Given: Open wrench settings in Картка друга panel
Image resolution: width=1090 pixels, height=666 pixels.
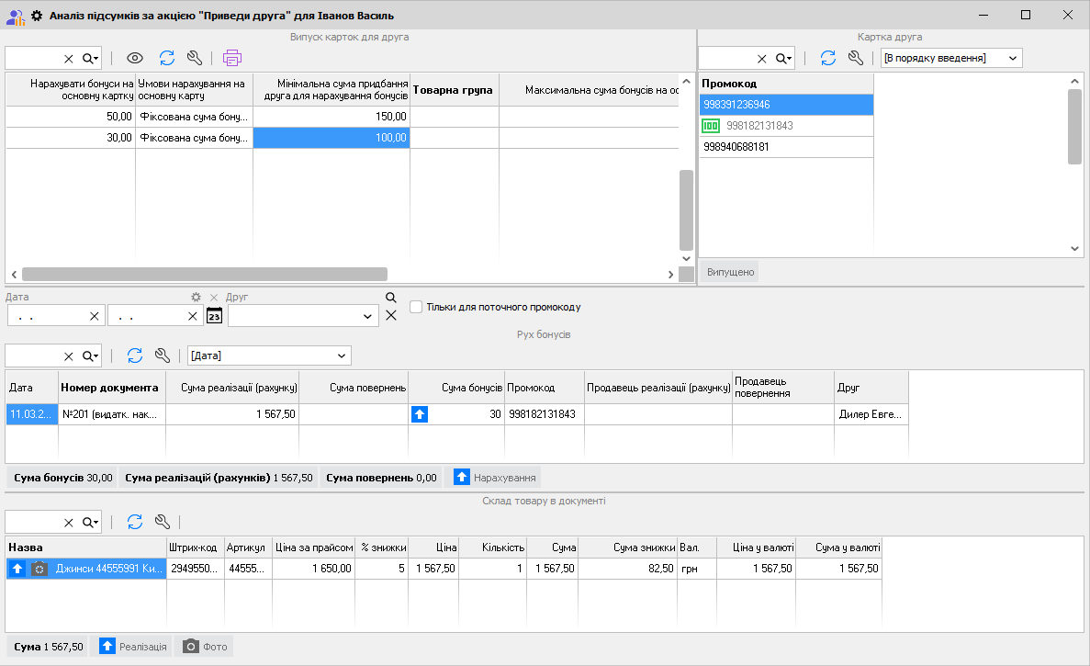Looking at the screenshot, I should [856, 58].
